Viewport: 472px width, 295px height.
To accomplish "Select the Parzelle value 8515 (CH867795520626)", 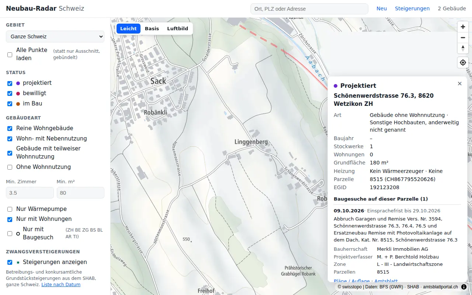I will point(403,179).
